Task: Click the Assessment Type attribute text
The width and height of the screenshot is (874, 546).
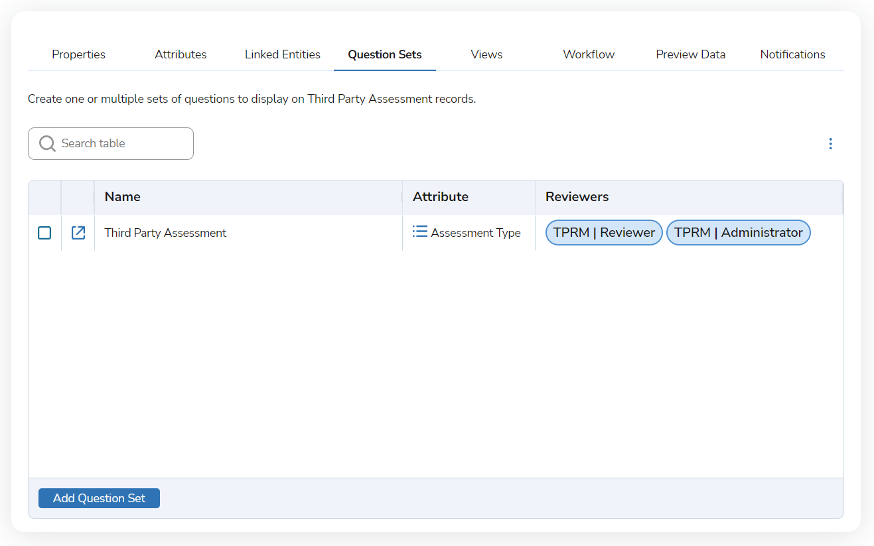Action: pos(476,233)
